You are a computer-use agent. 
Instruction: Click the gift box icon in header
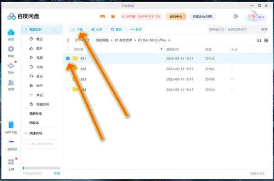coord(113,16)
